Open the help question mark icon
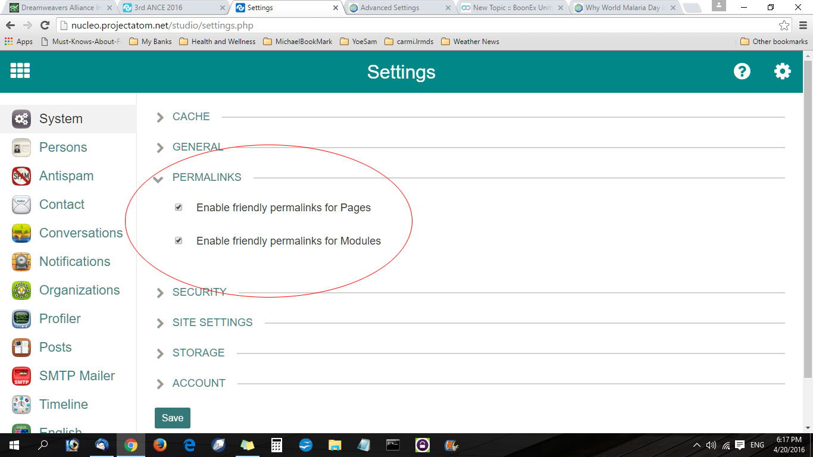The image size is (813, 457). tap(742, 71)
